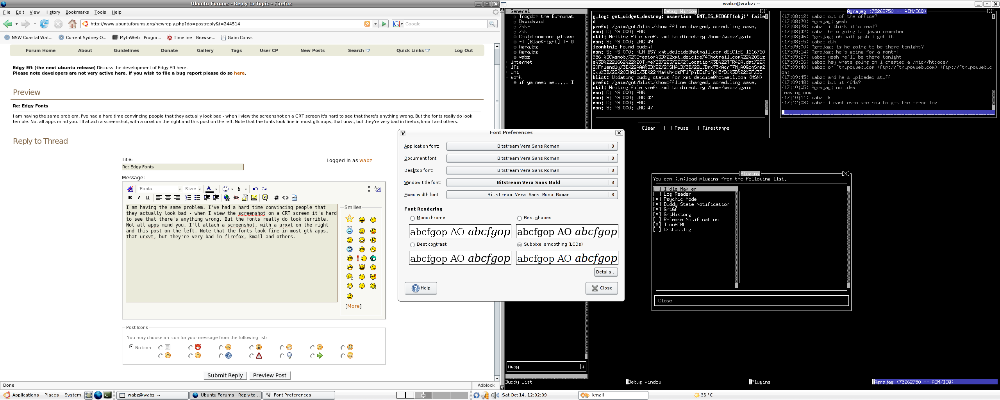Screen dimensions: 1000x400
Task: Select the Monochrome font rendering option
Action: 412,218
